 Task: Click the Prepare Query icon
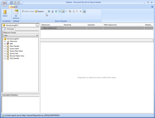click(74, 11)
